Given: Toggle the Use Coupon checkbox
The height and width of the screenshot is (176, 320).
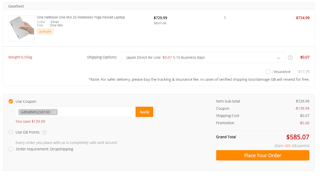Looking at the screenshot, I should click(11, 102).
